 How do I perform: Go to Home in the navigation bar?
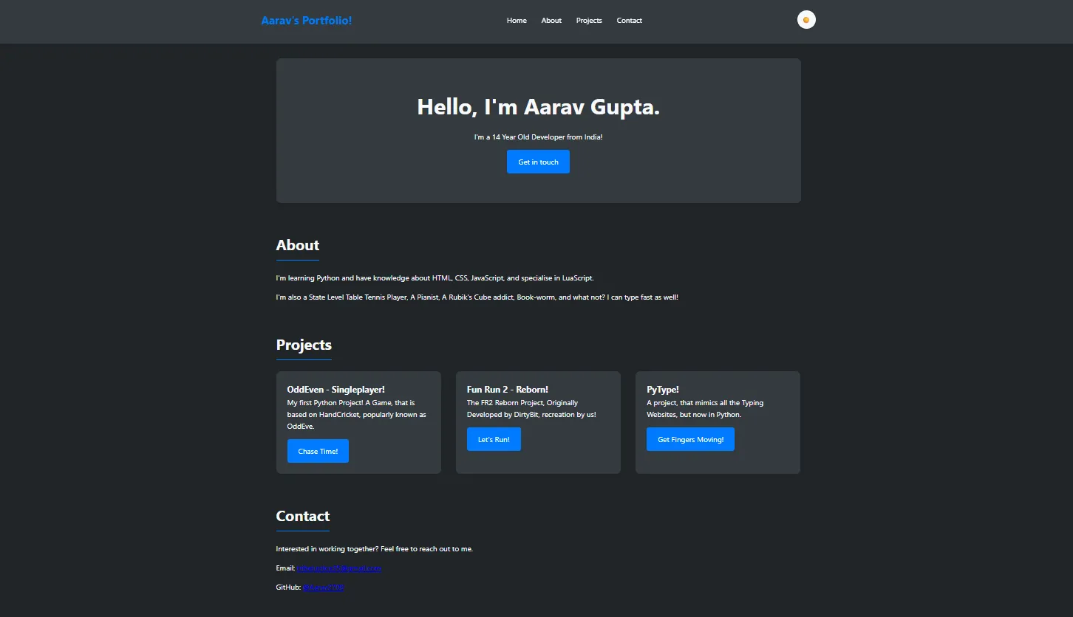pos(517,21)
